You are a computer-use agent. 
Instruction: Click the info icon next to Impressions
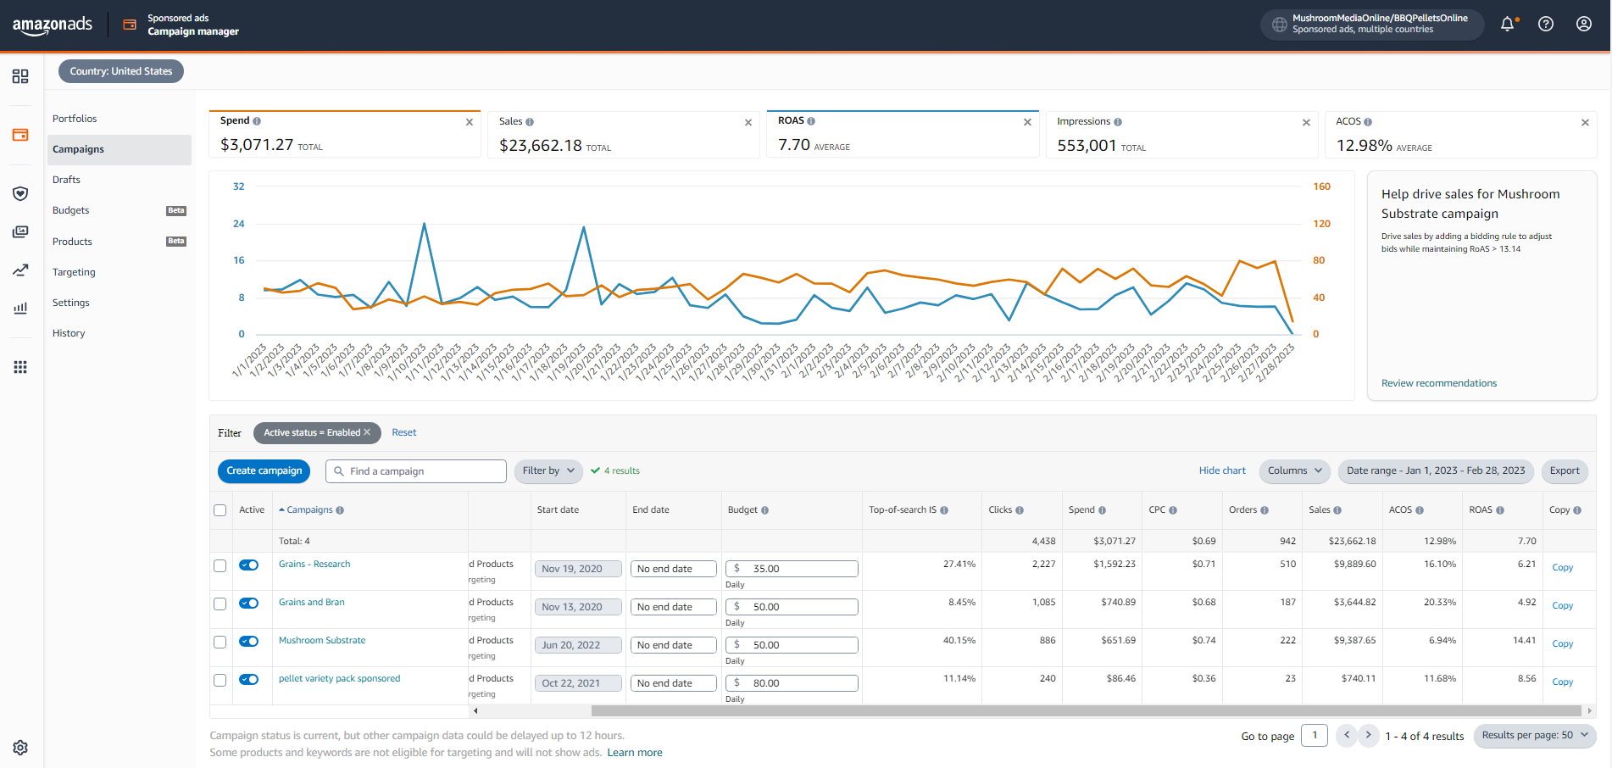[1118, 122]
